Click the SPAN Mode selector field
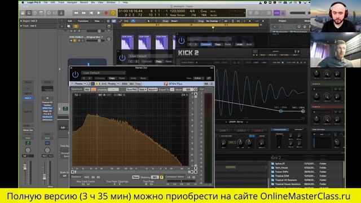The width and height of the screenshot is (361, 203). pos(188,89)
